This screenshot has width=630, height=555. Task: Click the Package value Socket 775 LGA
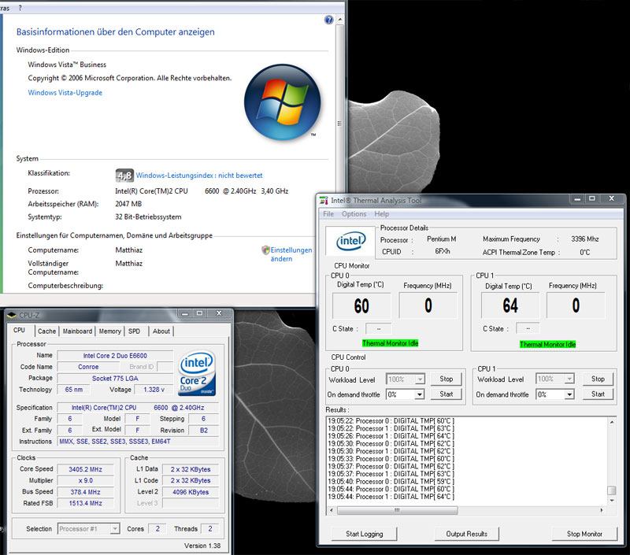(115, 379)
